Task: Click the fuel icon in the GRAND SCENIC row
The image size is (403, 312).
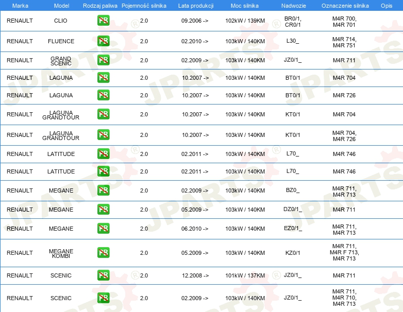Action: click(x=103, y=60)
